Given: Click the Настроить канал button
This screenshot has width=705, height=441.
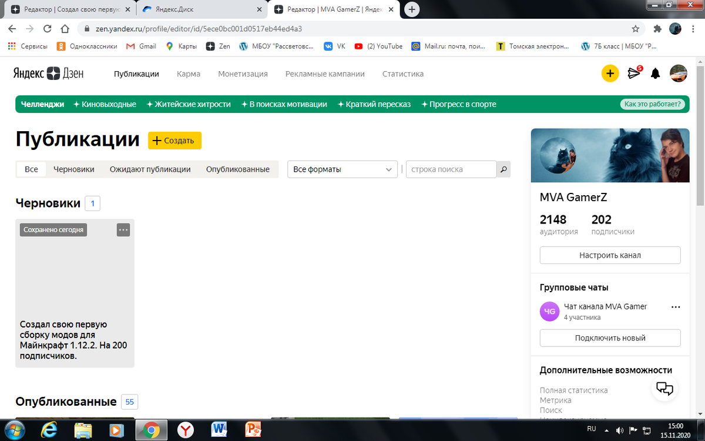Looking at the screenshot, I should tap(610, 255).
